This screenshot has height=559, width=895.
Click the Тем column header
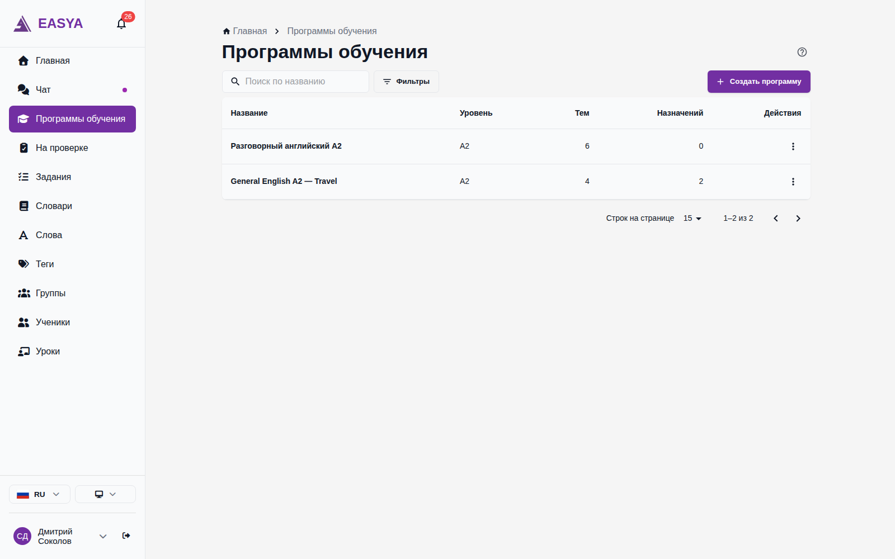[x=582, y=113]
